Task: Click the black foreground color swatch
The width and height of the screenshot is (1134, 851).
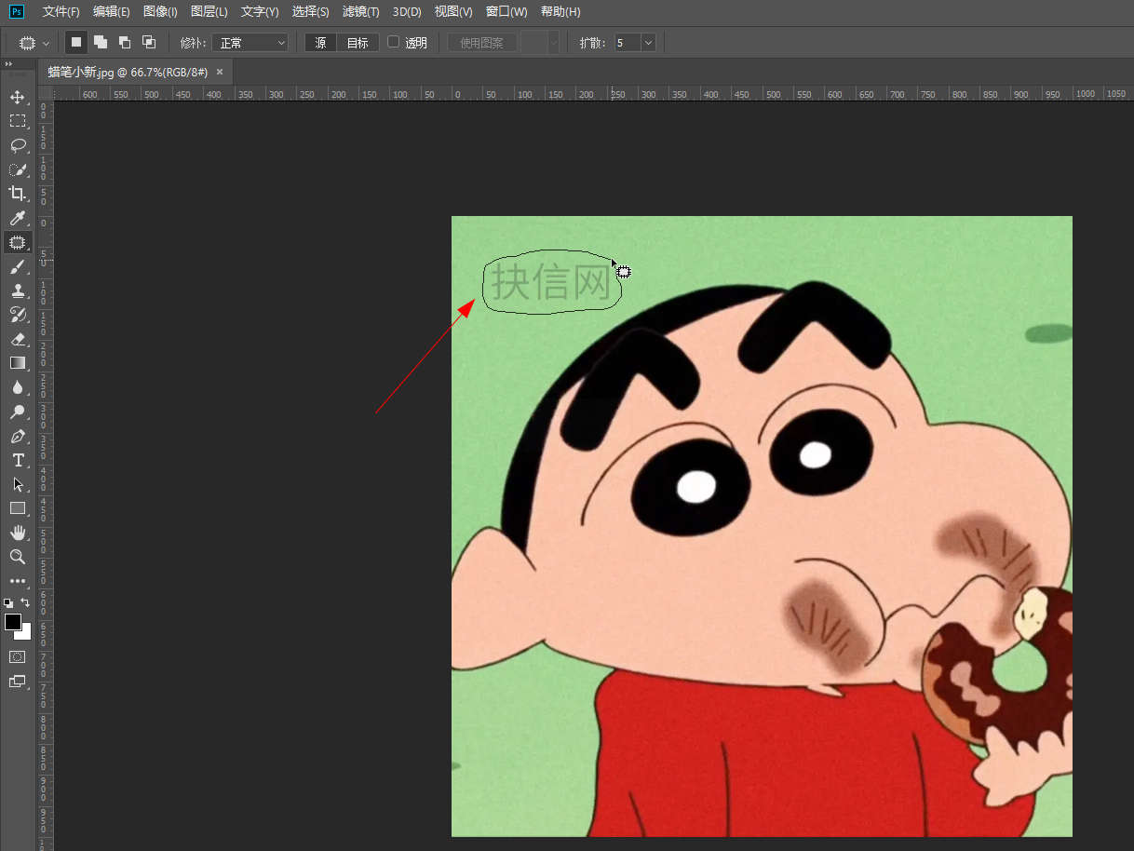Action: pyautogui.click(x=12, y=622)
